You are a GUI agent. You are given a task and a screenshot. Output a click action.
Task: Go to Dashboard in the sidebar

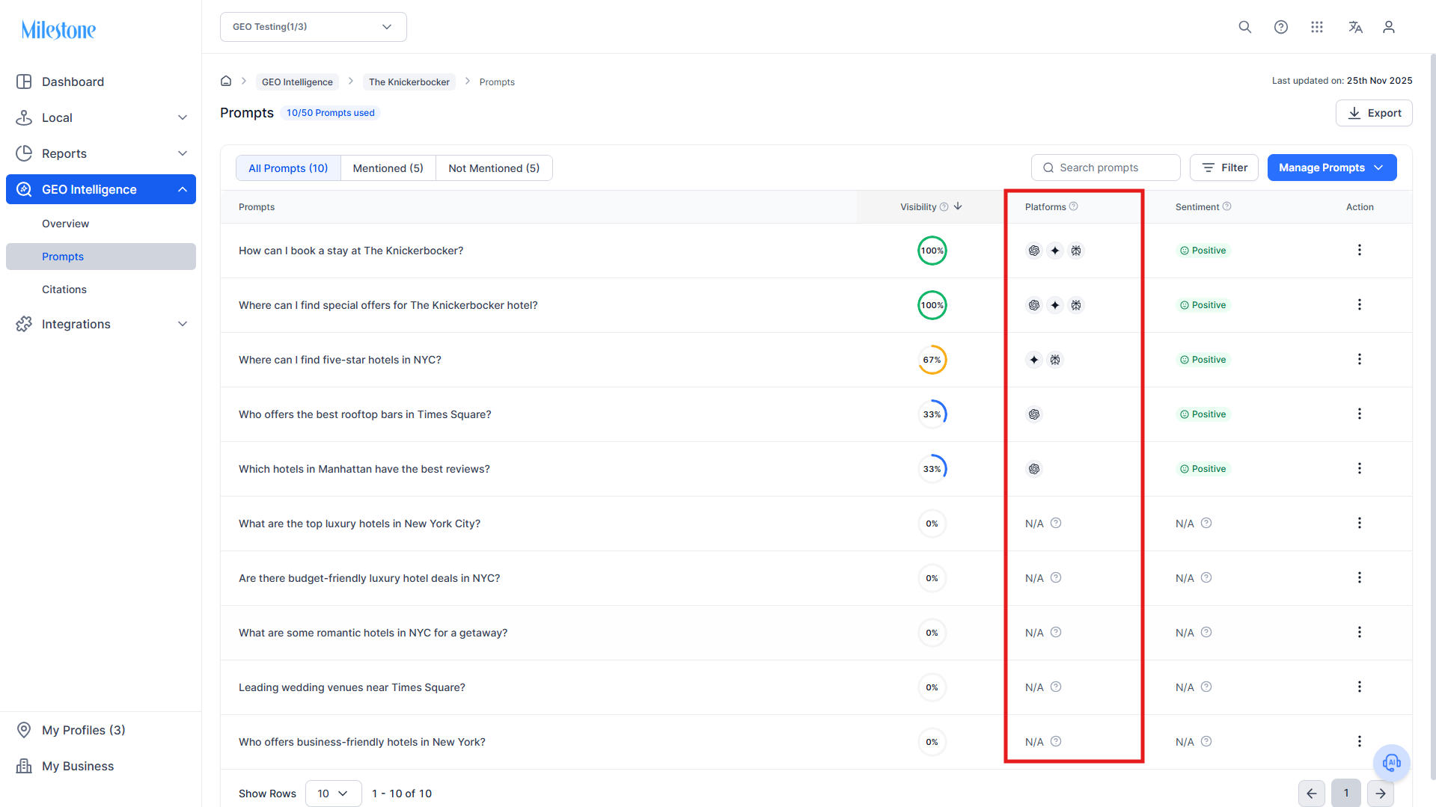101,82
